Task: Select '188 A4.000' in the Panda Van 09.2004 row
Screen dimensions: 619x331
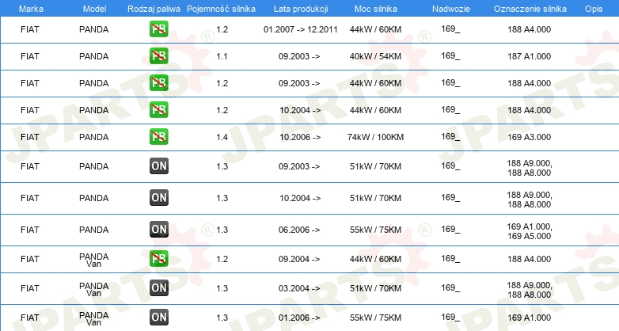Action: (530, 259)
